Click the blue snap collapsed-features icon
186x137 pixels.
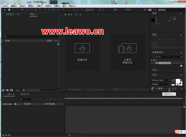coord(104,10)
